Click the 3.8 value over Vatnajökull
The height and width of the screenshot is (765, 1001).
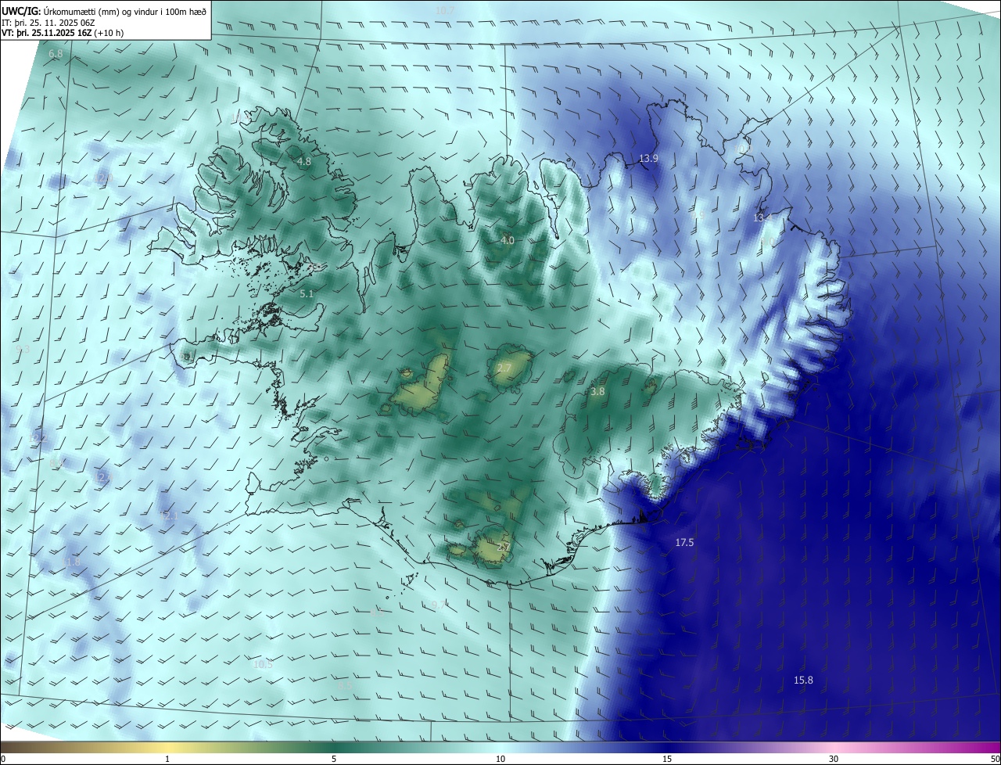[x=597, y=391]
